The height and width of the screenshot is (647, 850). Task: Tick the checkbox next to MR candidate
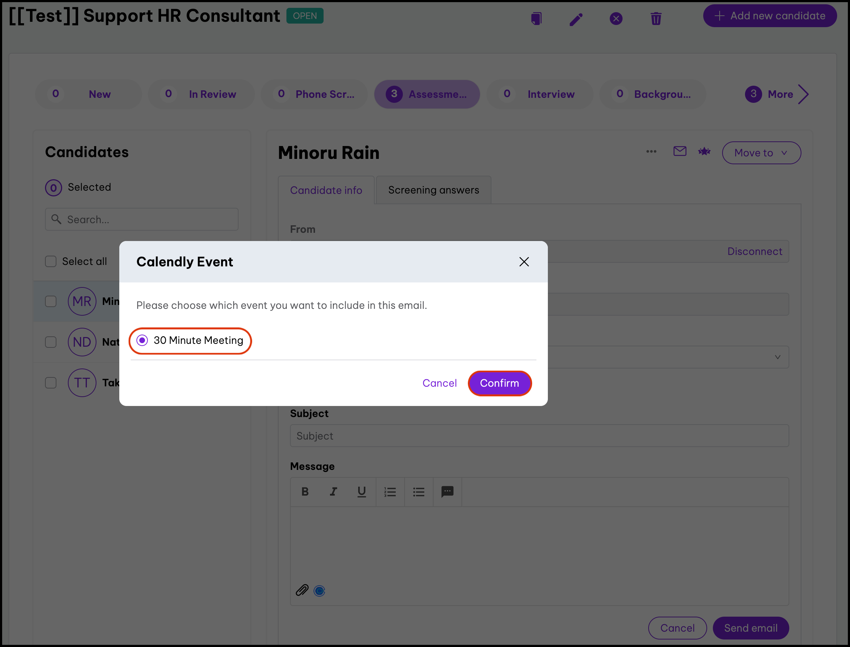pos(51,301)
